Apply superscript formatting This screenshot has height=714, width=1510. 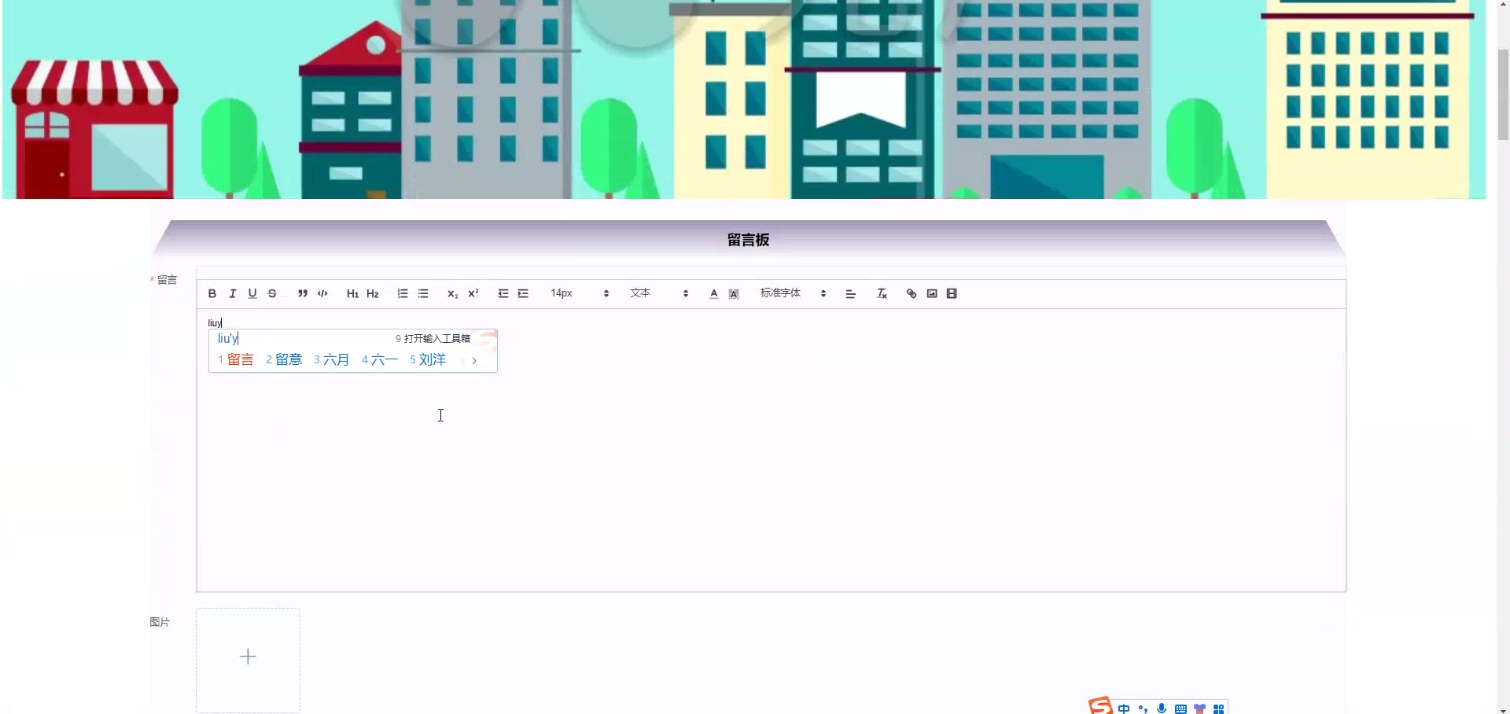point(473,293)
